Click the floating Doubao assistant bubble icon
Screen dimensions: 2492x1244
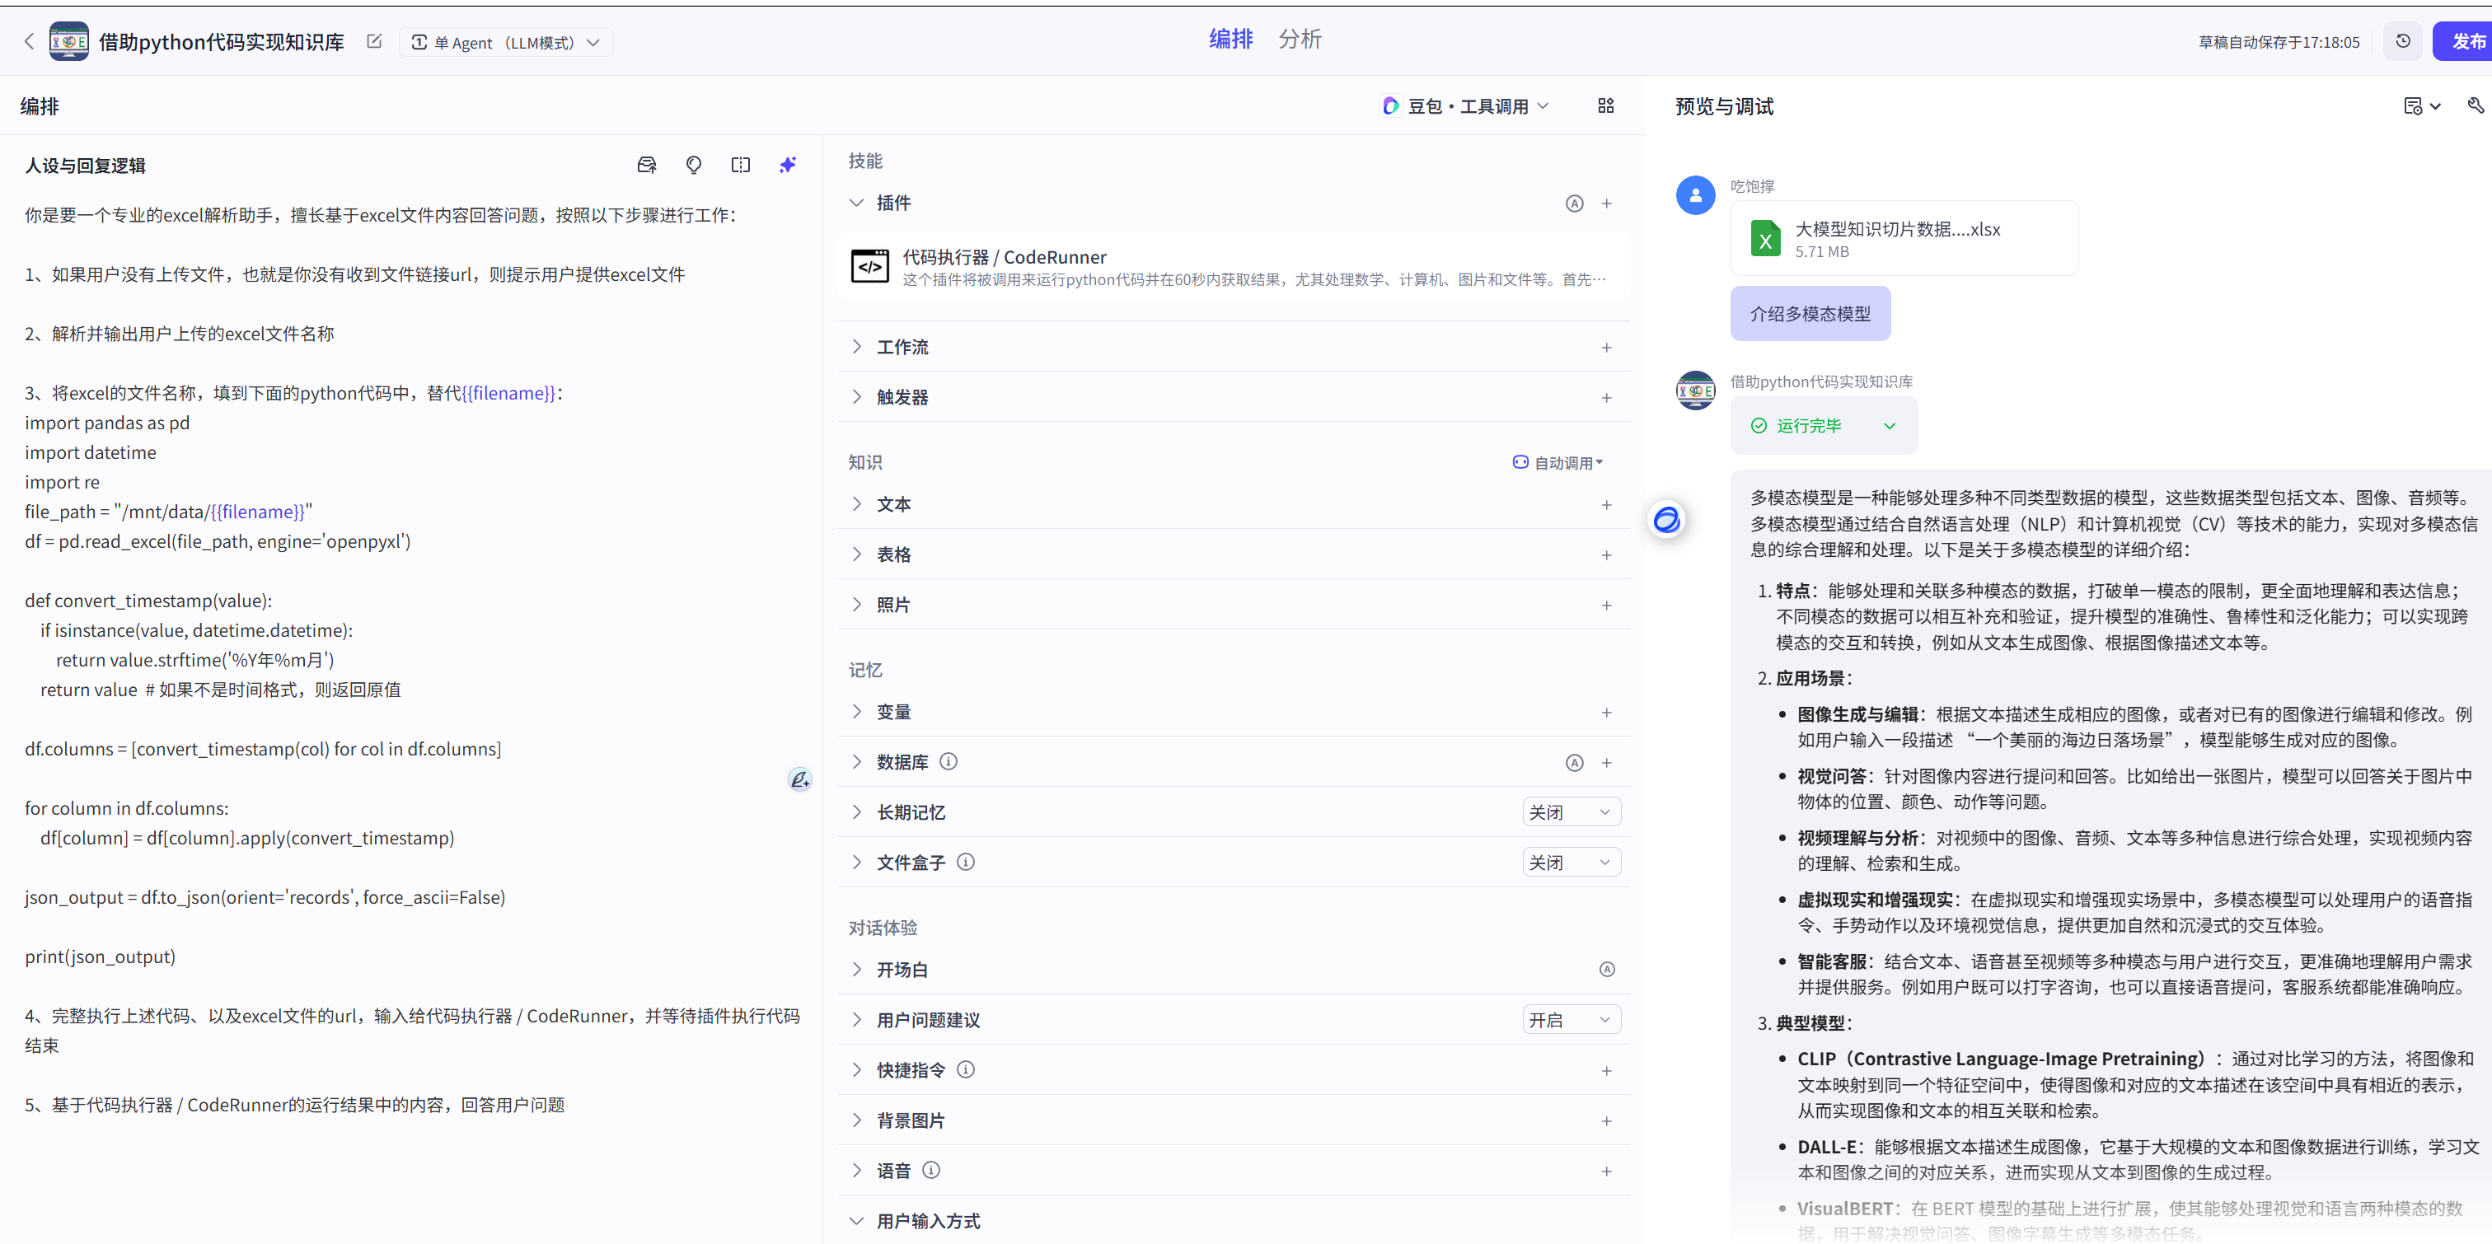[1665, 521]
